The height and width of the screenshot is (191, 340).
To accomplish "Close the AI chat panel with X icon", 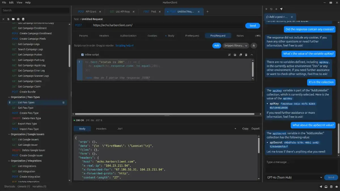I will (x=266, y=9).
